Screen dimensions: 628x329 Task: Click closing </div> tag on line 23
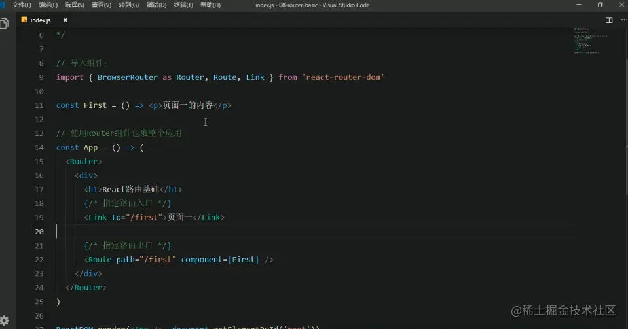pyautogui.click(x=88, y=273)
